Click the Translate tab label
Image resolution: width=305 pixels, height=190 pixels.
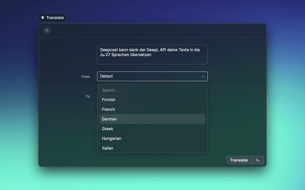point(55,18)
